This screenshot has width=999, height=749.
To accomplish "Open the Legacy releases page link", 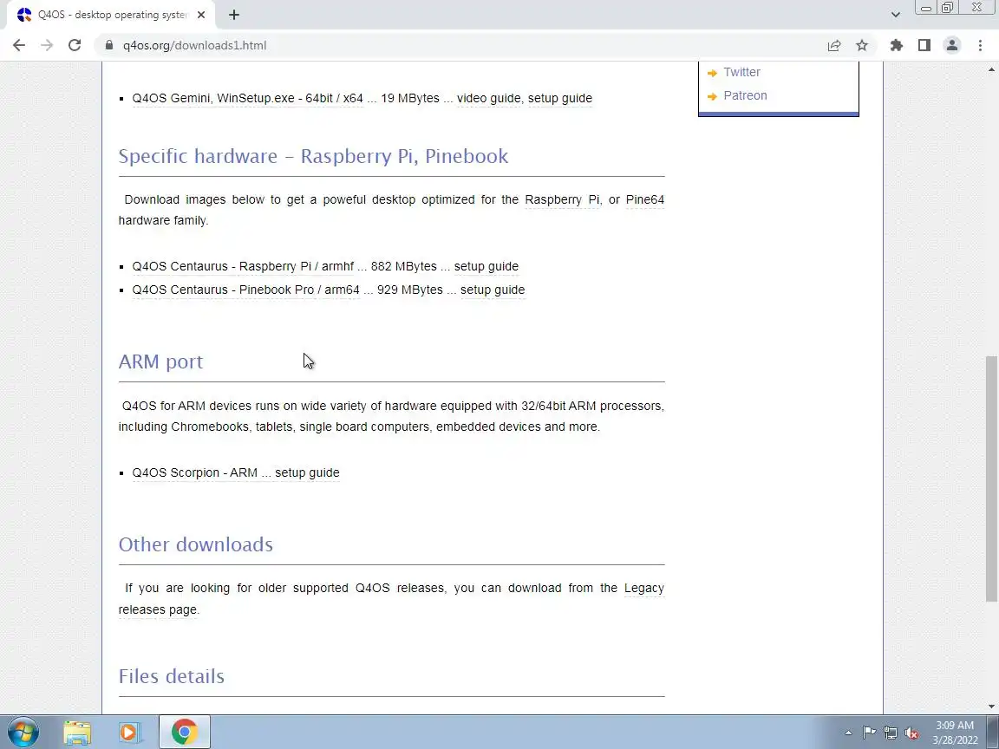I will pos(644,588).
